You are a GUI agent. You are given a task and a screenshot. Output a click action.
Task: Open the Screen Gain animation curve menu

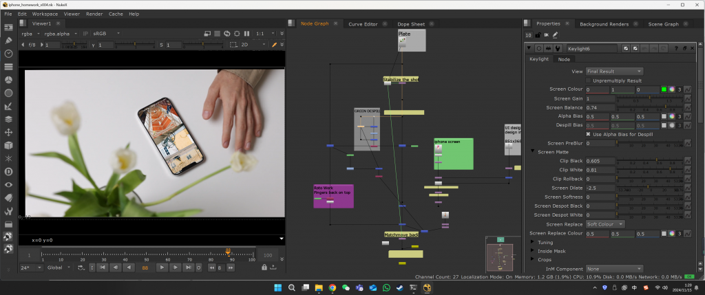point(688,99)
